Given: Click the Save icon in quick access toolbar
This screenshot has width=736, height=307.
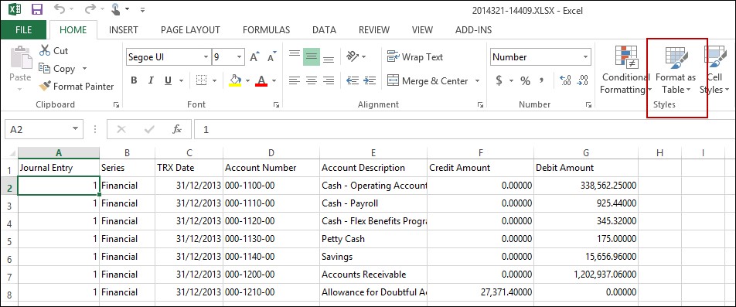Looking at the screenshot, I should point(36,9).
